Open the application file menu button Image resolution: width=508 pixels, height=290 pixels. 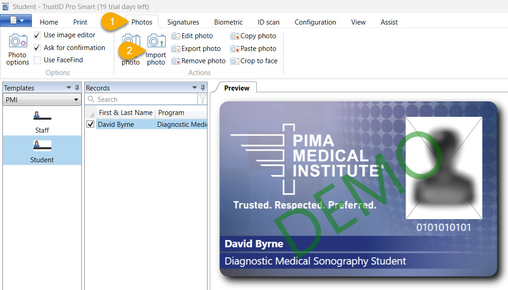(x=16, y=20)
